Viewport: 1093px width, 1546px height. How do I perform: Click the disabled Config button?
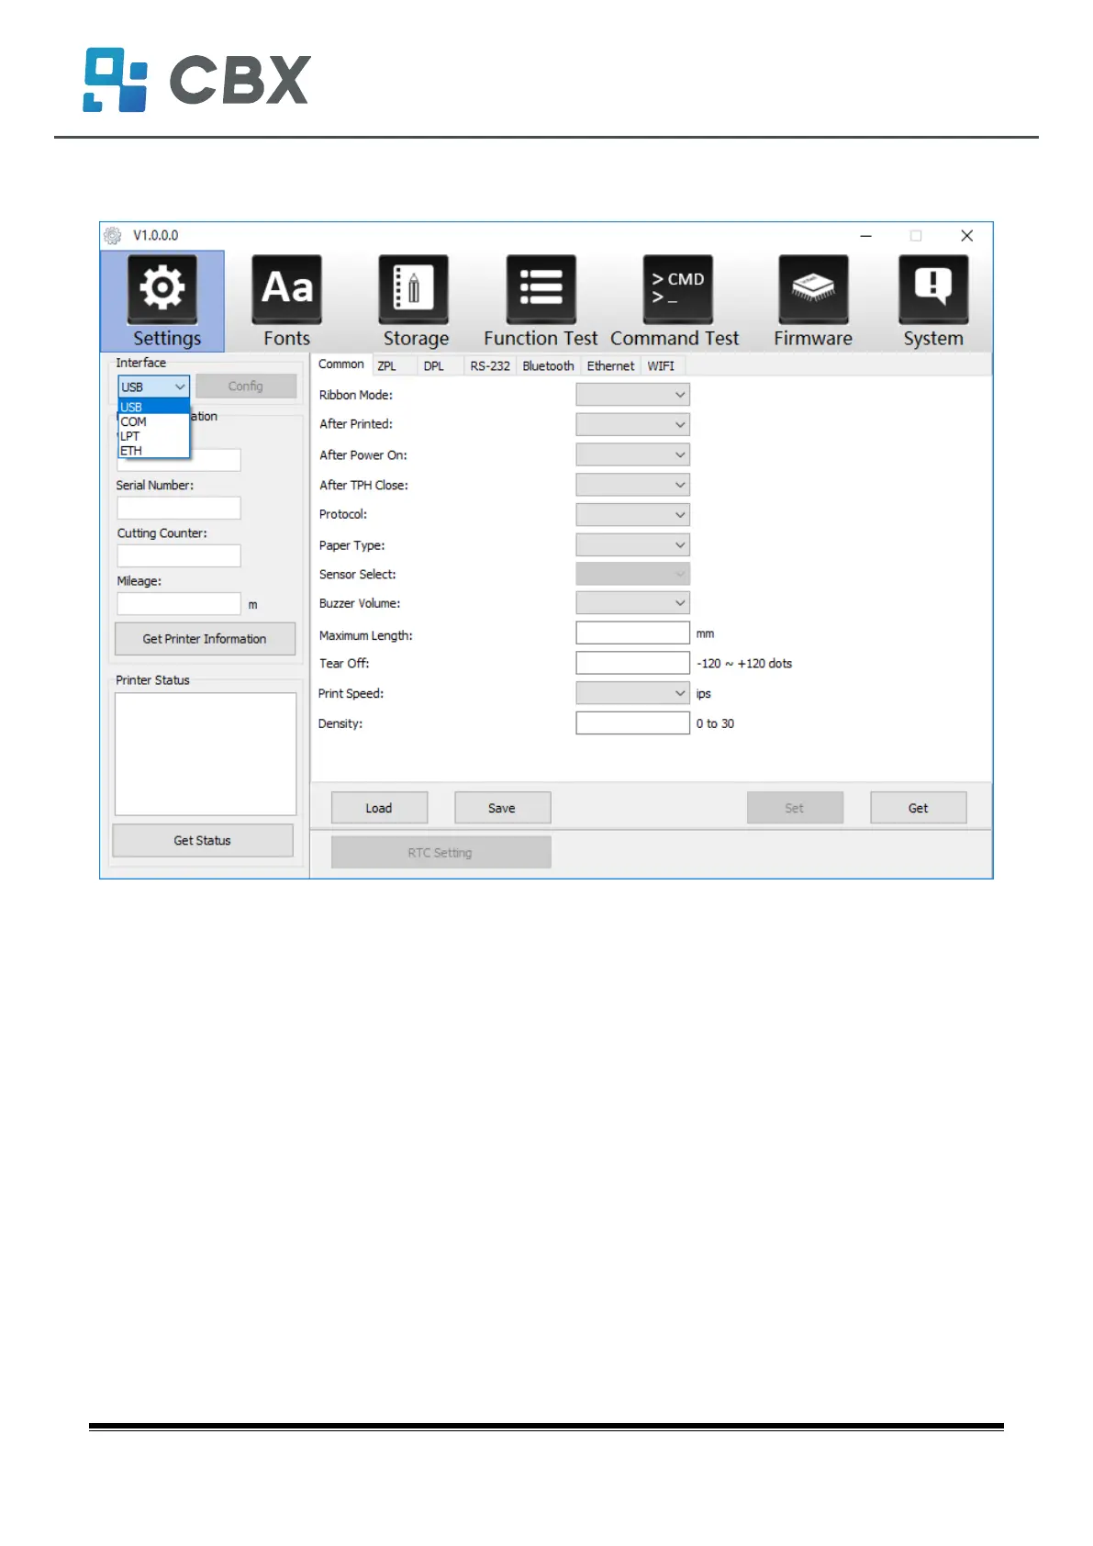point(246,386)
